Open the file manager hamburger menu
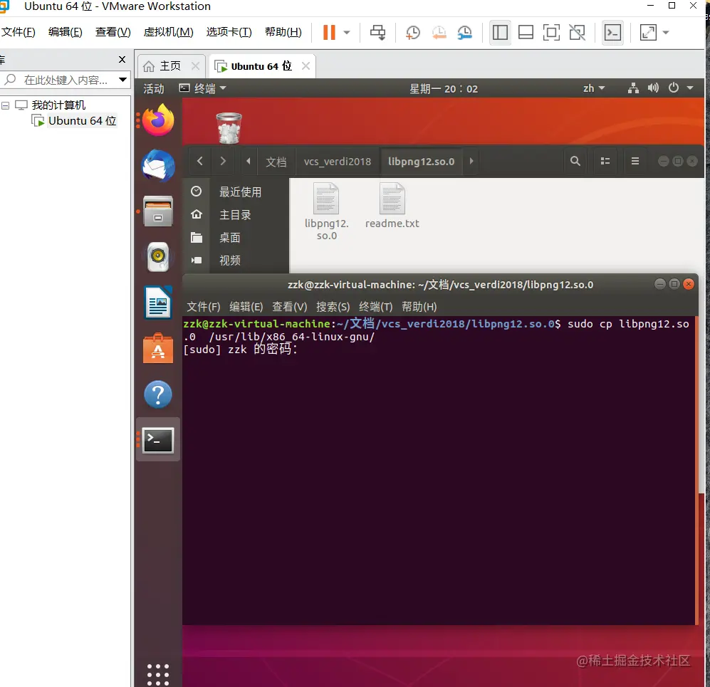710x687 pixels. point(635,161)
